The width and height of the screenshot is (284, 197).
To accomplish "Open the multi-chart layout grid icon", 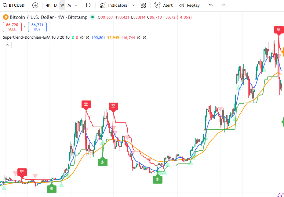I will click(143, 5).
